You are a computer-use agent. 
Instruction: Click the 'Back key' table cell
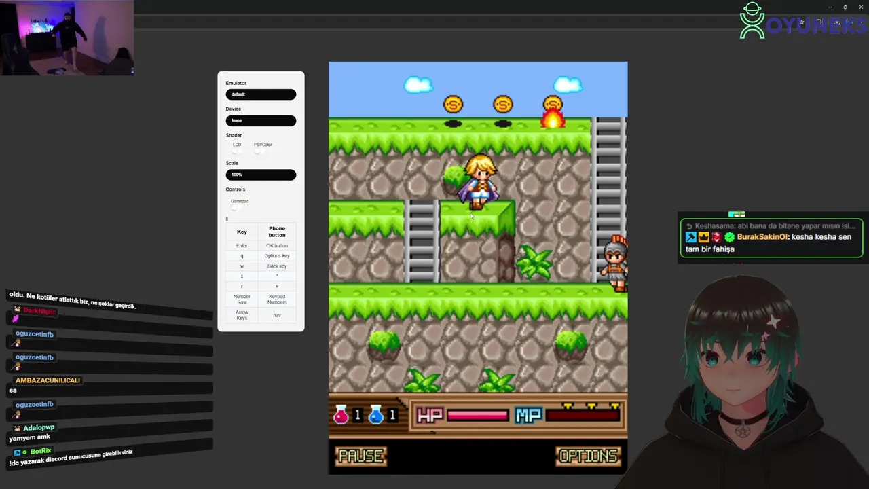pyautogui.click(x=277, y=266)
